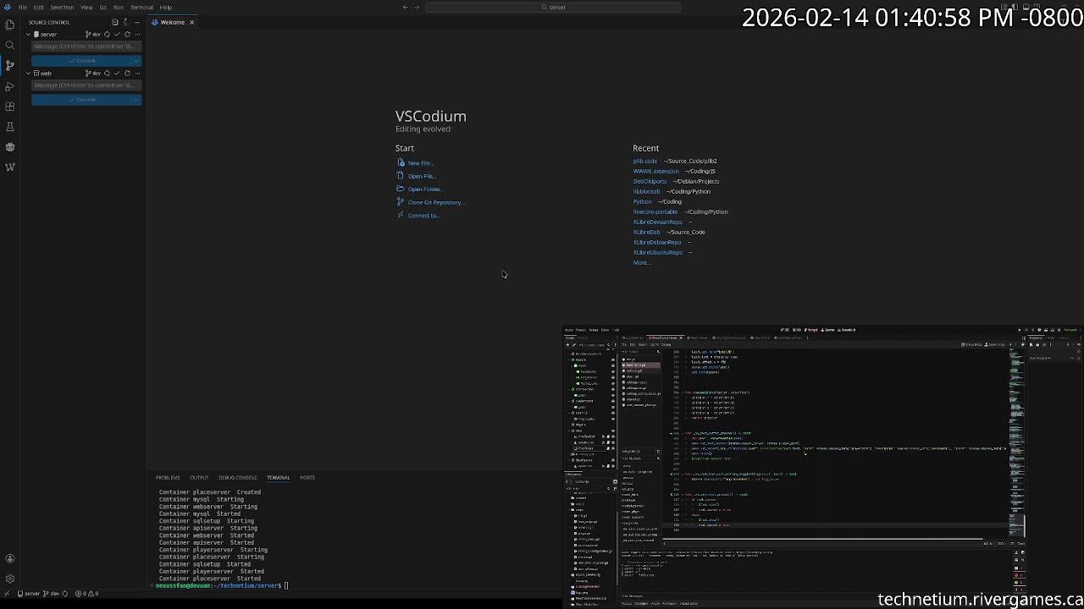1084x609 pixels.
Task: Open the Accounts icon in activity bar
Action: point(10,558)
